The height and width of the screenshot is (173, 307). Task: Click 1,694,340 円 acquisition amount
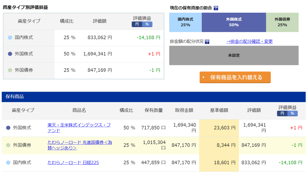click(x=185, y=128)
